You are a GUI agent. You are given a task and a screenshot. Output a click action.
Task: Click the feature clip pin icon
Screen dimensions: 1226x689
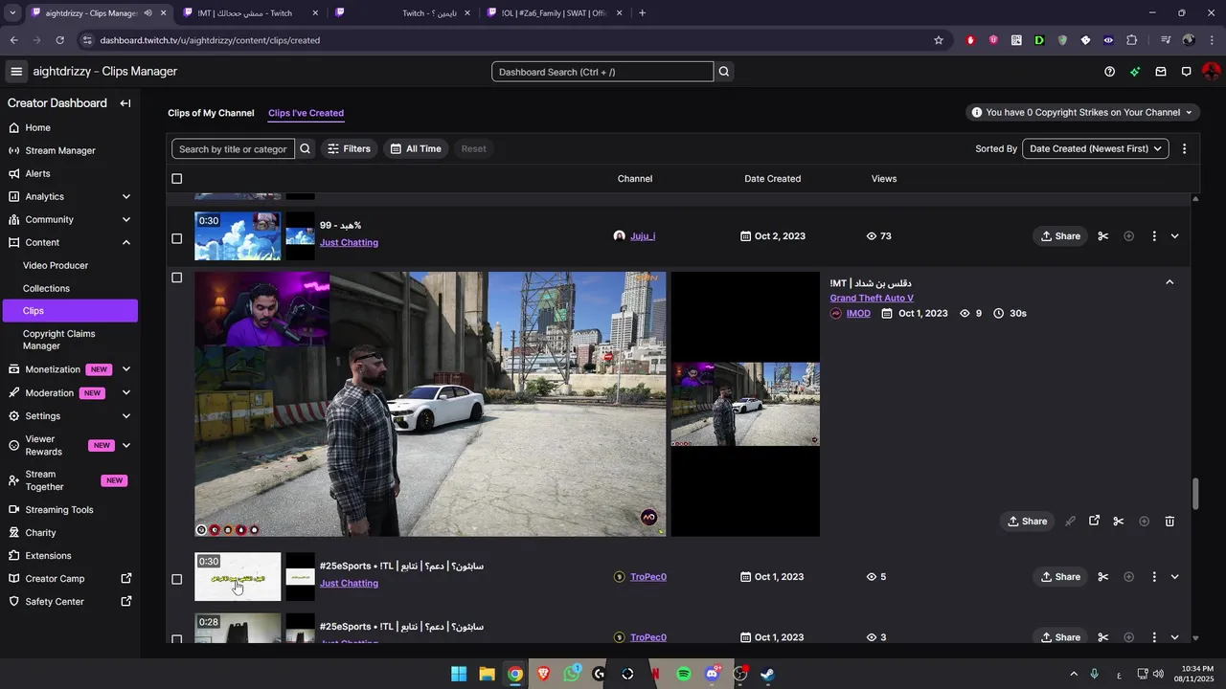click(1070, 522)
